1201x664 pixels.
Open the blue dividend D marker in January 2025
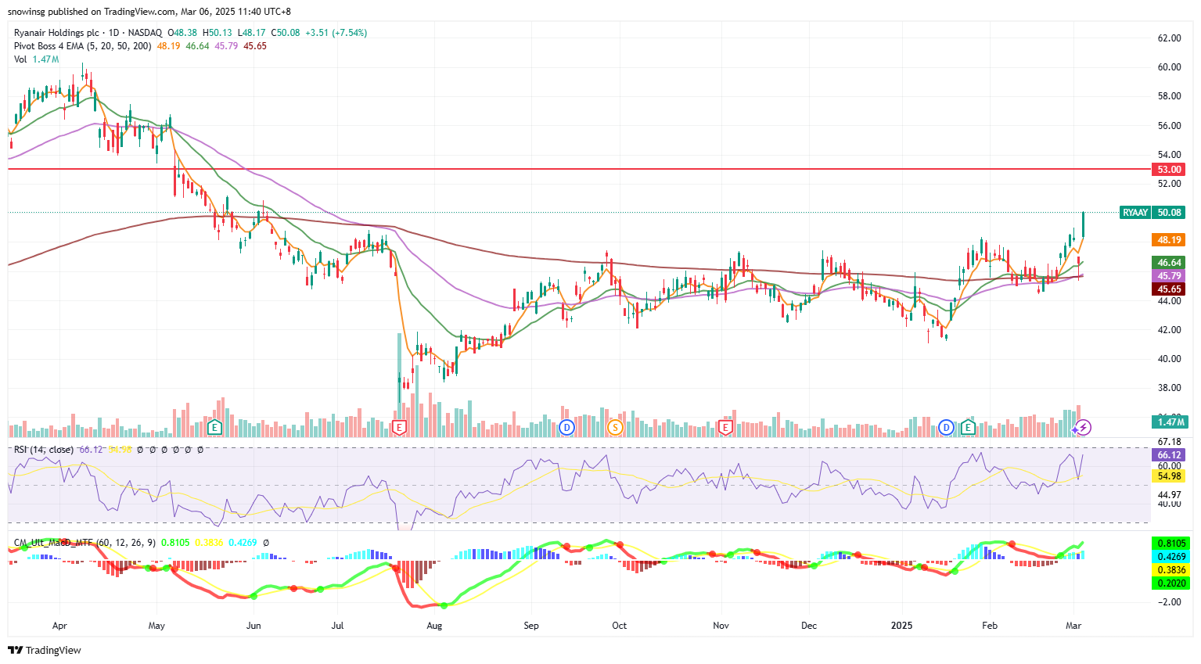point(947,427)
